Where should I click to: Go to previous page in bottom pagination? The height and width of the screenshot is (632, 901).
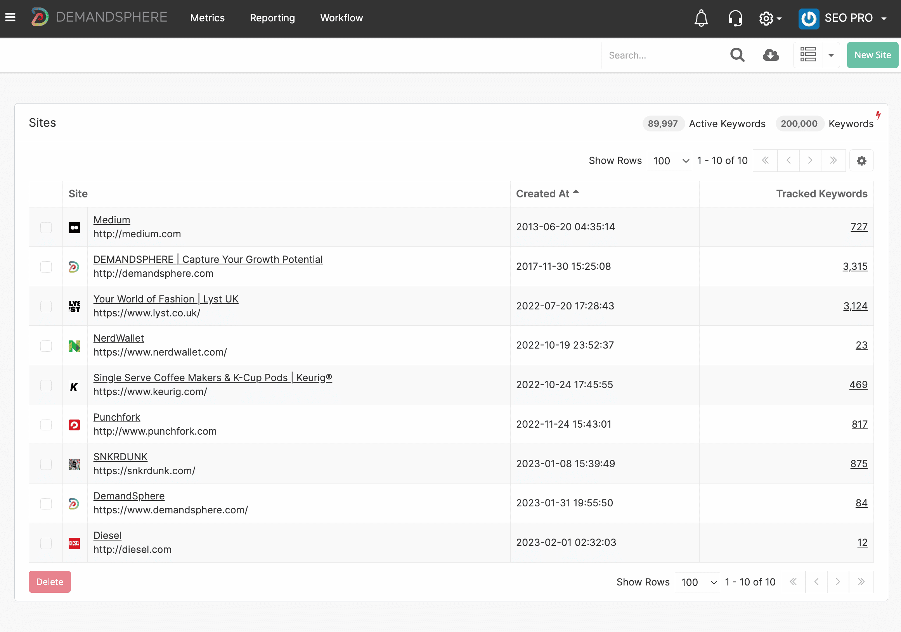(x=816, y=582)
